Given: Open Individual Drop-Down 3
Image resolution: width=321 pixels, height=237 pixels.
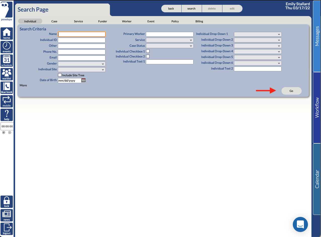Looking at the screenshot, I should (x=258, y=46).
